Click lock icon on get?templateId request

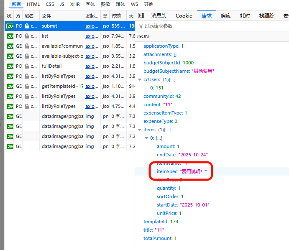(27, 86)
